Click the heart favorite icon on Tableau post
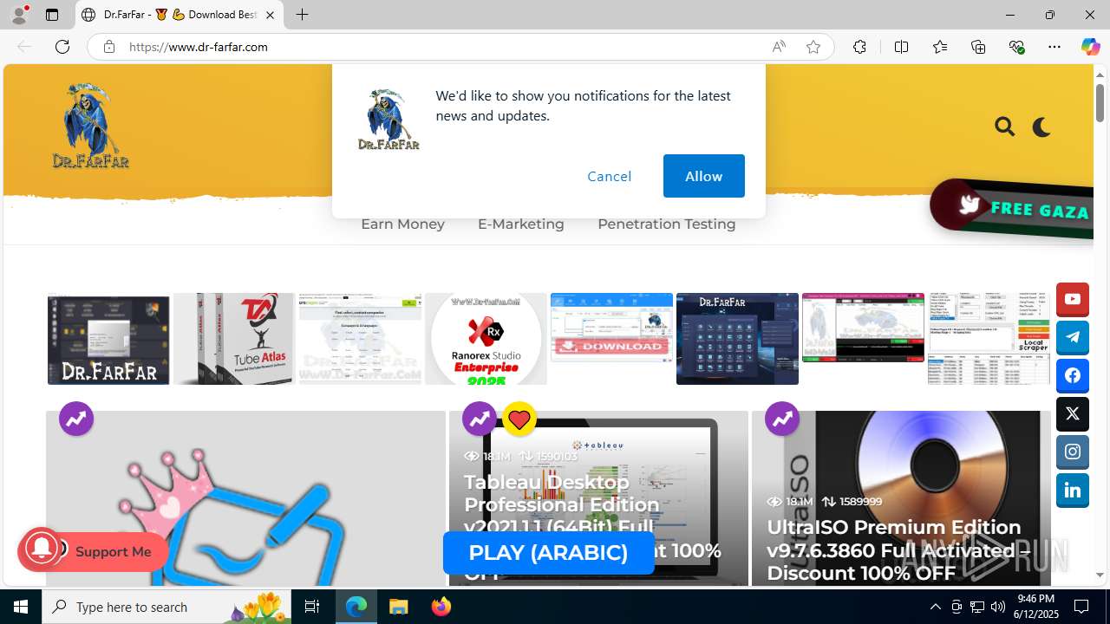Viewport: 1110px width, 624px height. [x=519, y=419]
